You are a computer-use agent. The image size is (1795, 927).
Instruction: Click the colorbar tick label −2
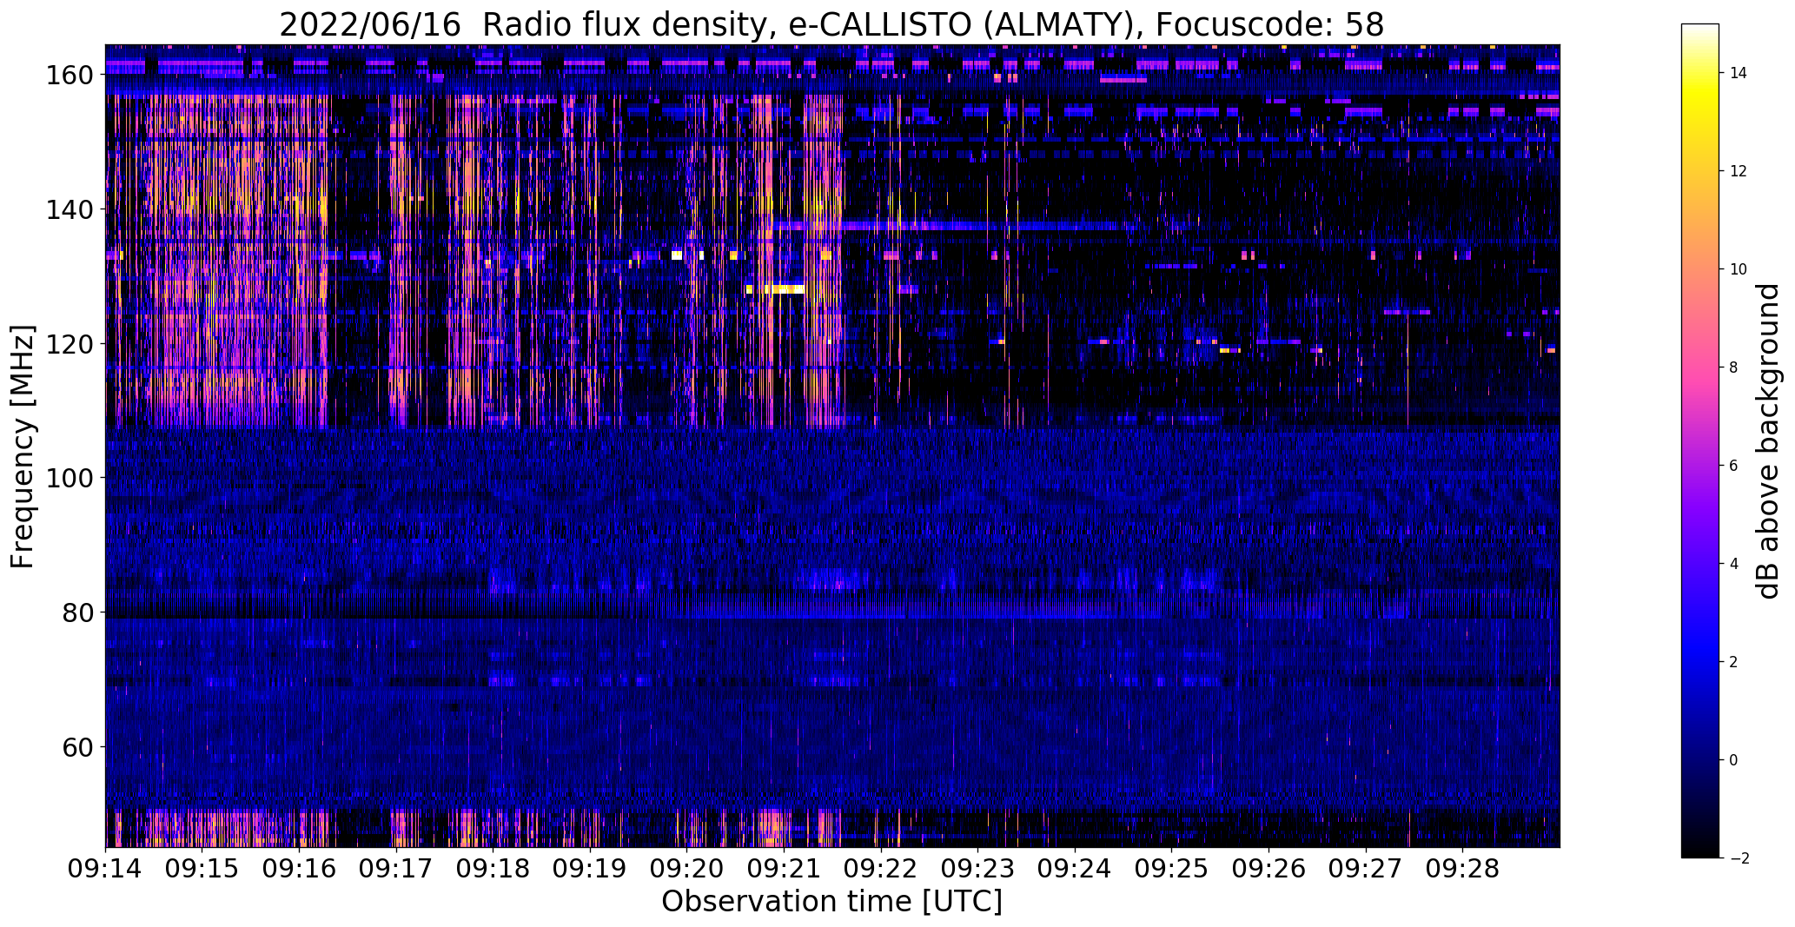(1739, 858)
